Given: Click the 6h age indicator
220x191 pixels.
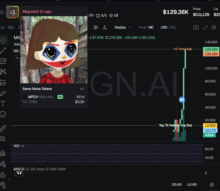Looking at the screenshot, I should pyautogui.click(x=91, y=15).
